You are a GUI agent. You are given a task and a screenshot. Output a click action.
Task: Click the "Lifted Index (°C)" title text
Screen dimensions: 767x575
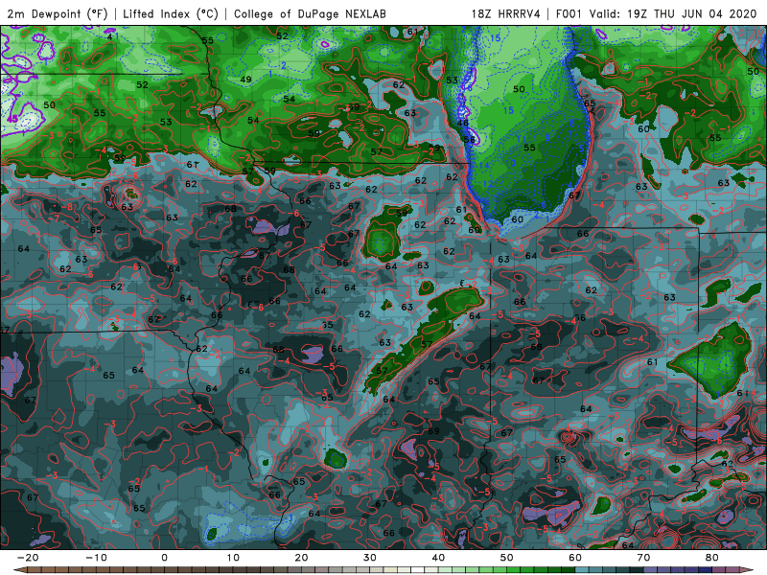(171, 14)
